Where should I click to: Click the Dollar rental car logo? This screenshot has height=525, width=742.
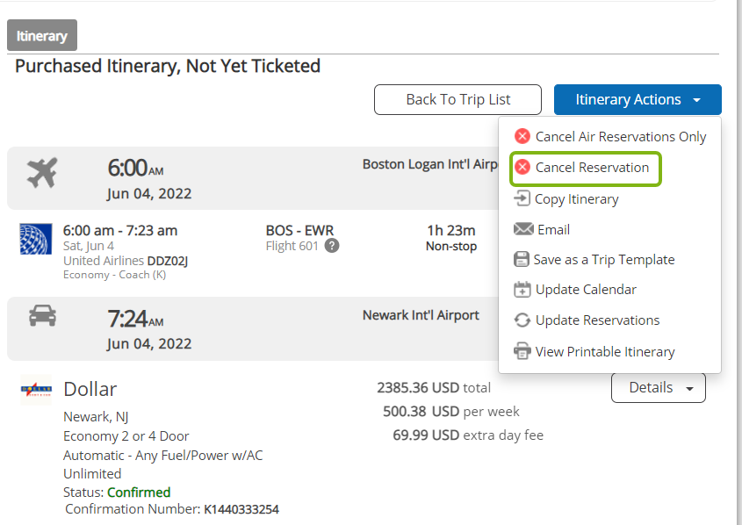pyautogui.click(x=36, y=390)
